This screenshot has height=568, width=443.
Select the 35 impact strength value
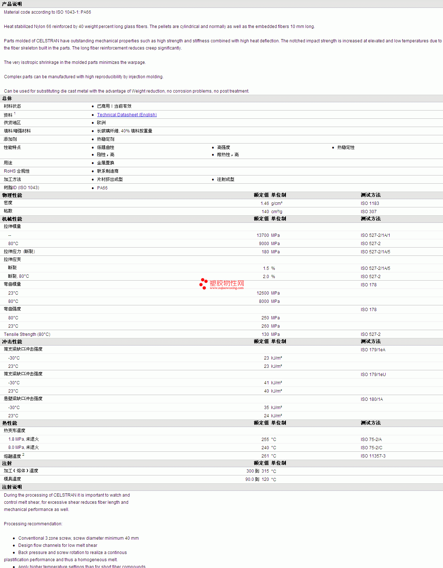click(x=267, y=408)
